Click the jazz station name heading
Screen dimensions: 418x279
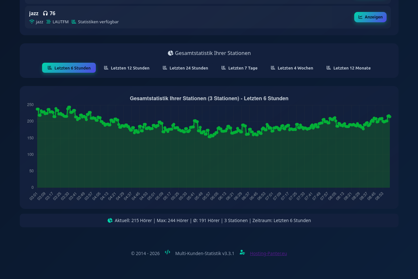[x=34, y=14]
